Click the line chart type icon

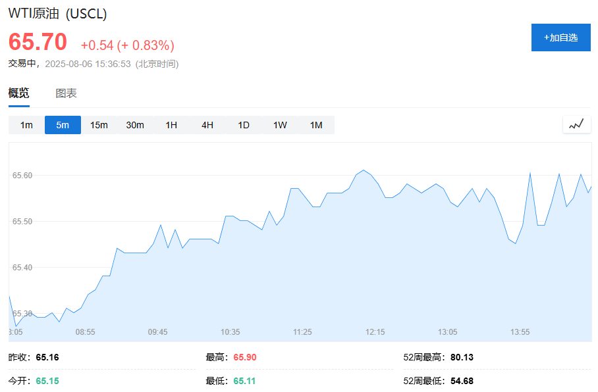point(576,124)
